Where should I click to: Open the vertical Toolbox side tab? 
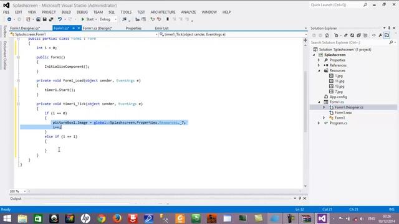coord(4,32)
